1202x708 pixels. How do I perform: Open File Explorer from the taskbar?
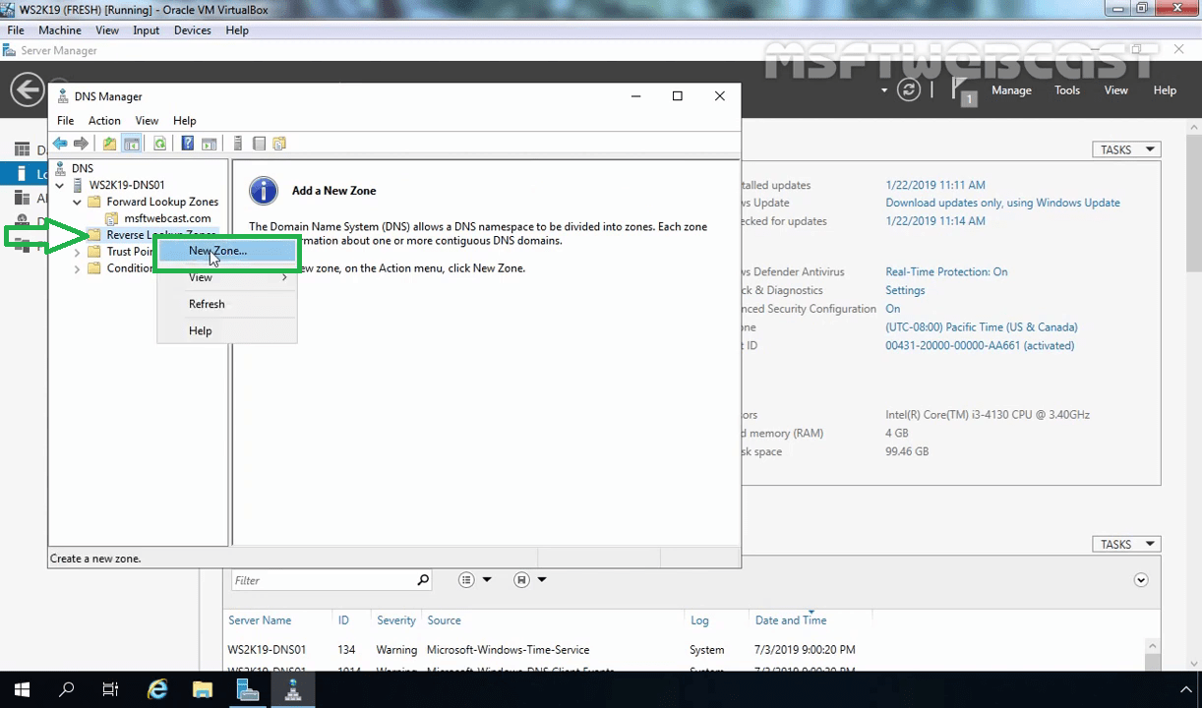(202, 690)
